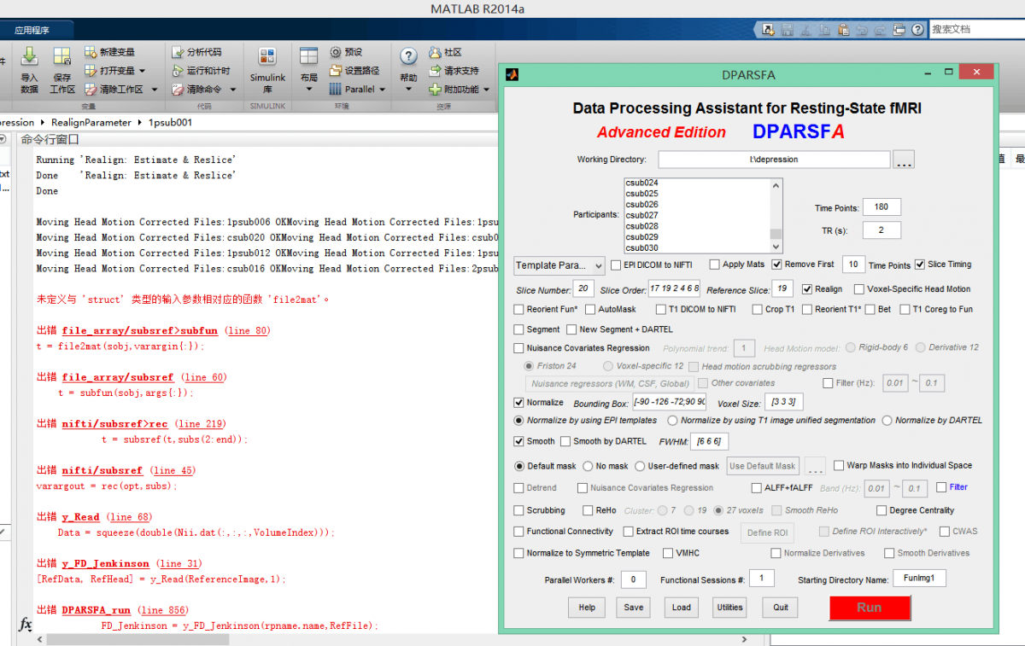The image size is (1025, 646).
Task: Open MATLAB Preferences (预设) gear icon
Action: coord(336,52)
